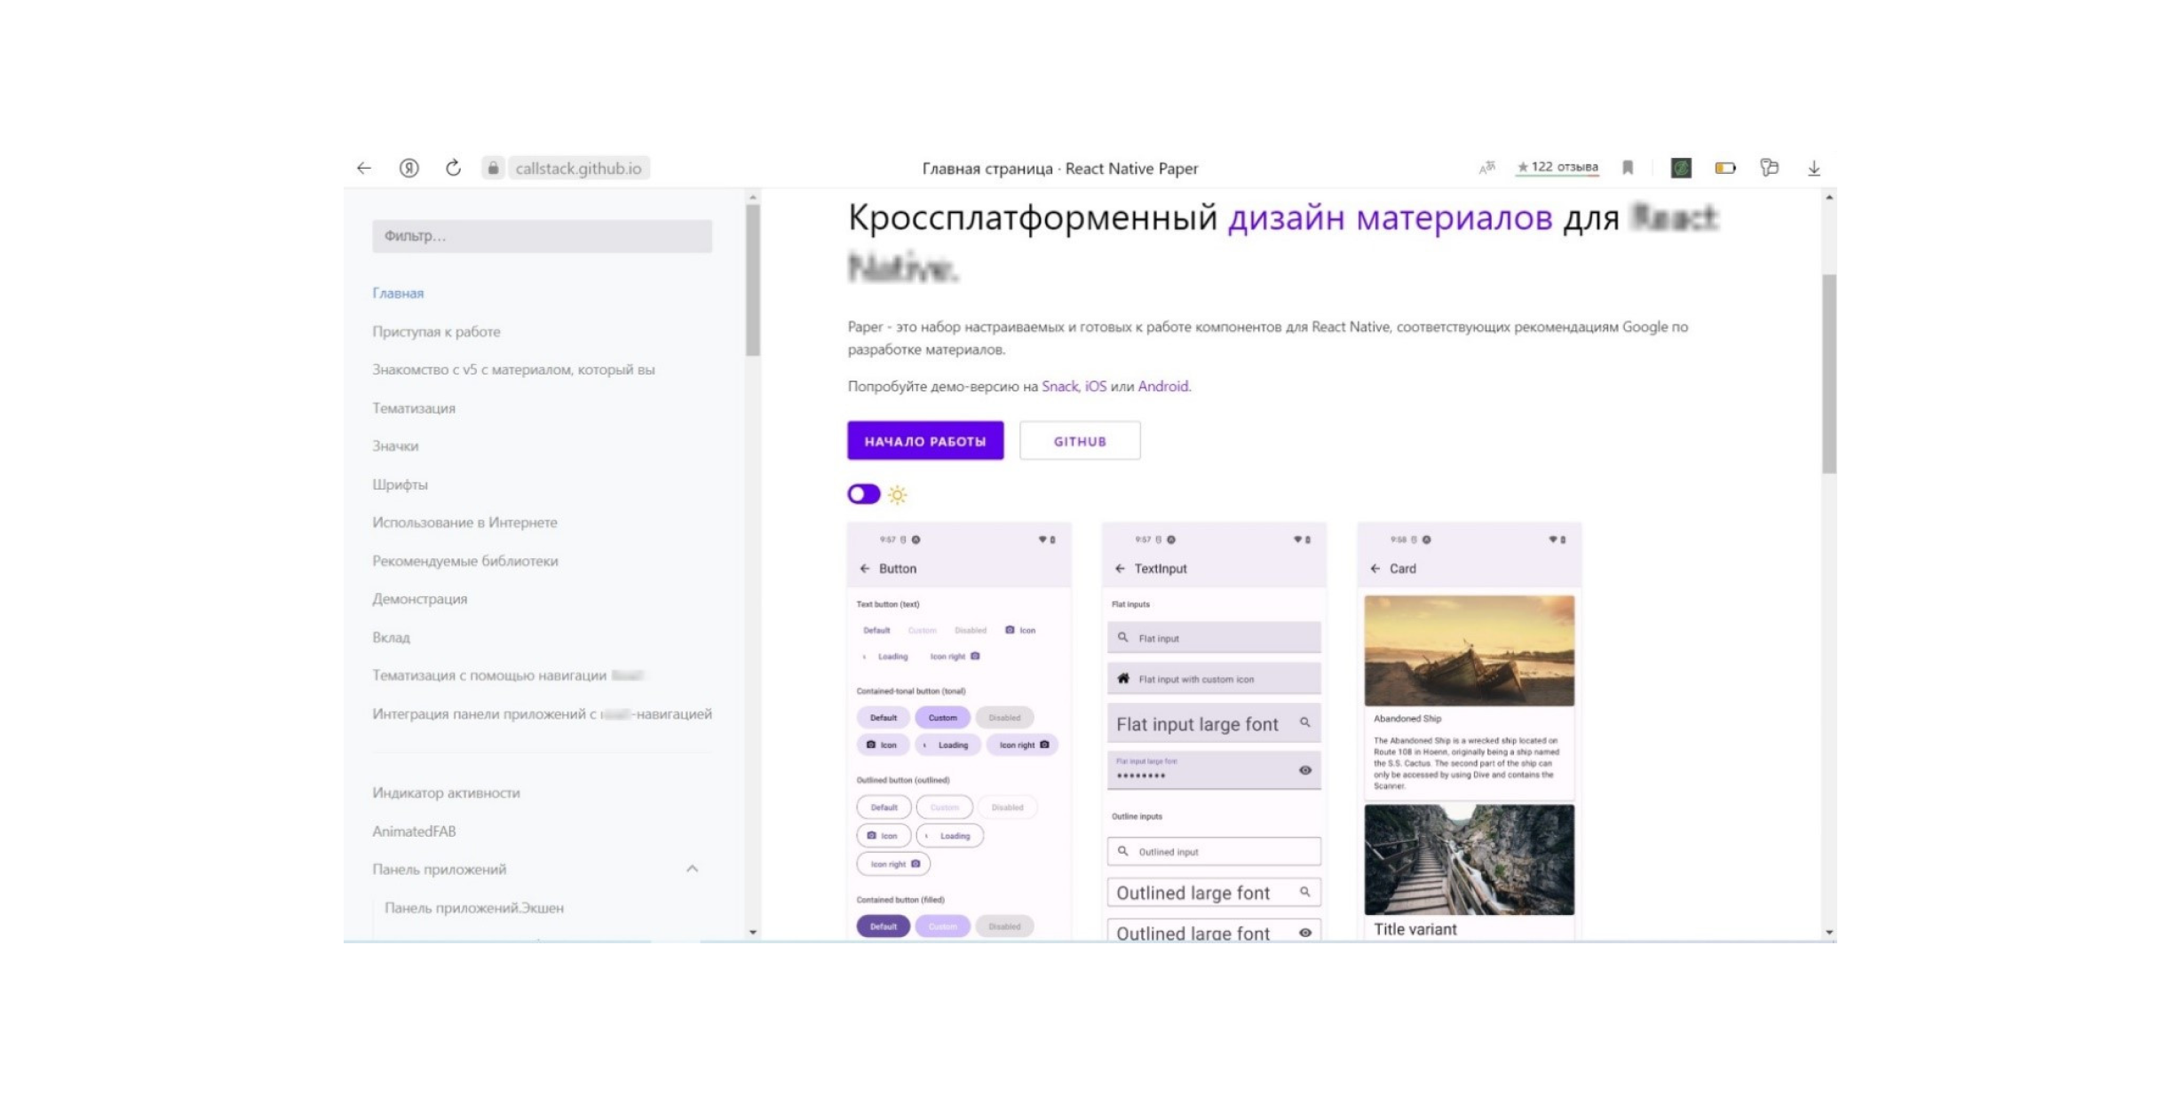This screenshot has width=2180, height=1095.
Task: Open Вклад in the sidebar
Action: coord(391,637)
